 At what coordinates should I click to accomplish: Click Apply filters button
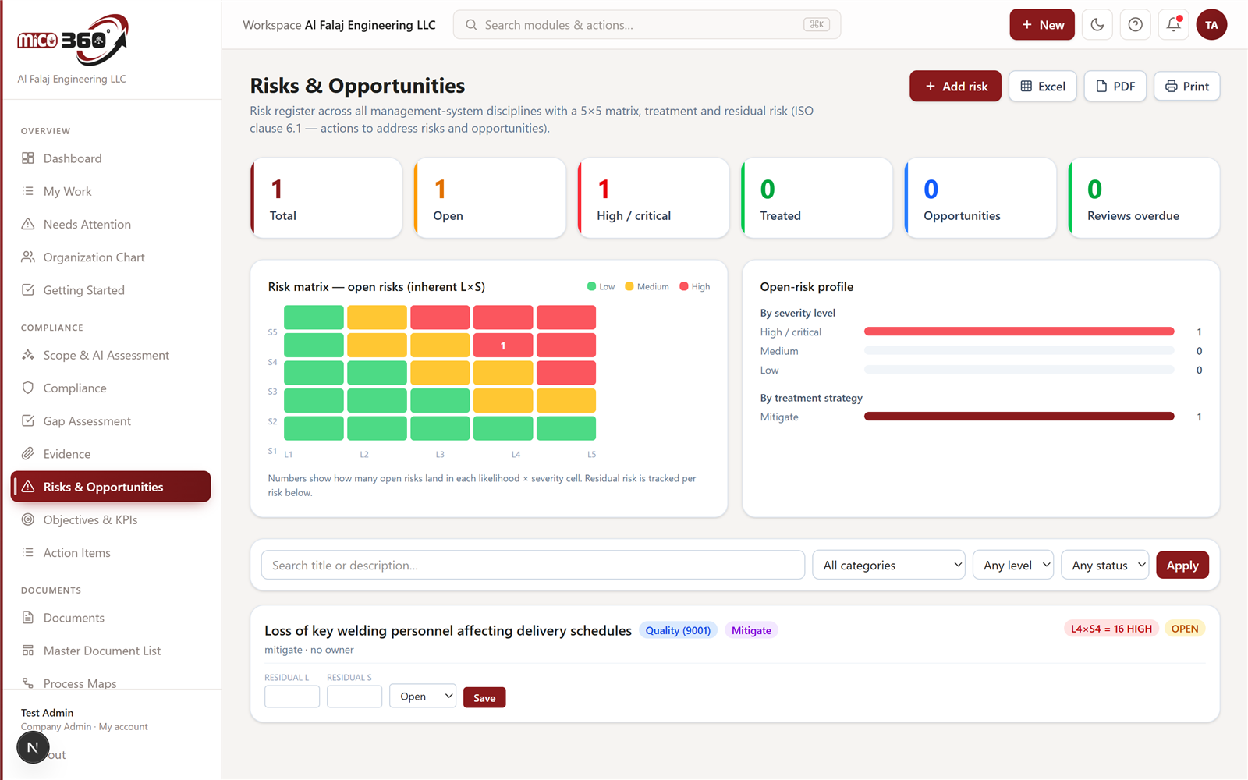1182,565
